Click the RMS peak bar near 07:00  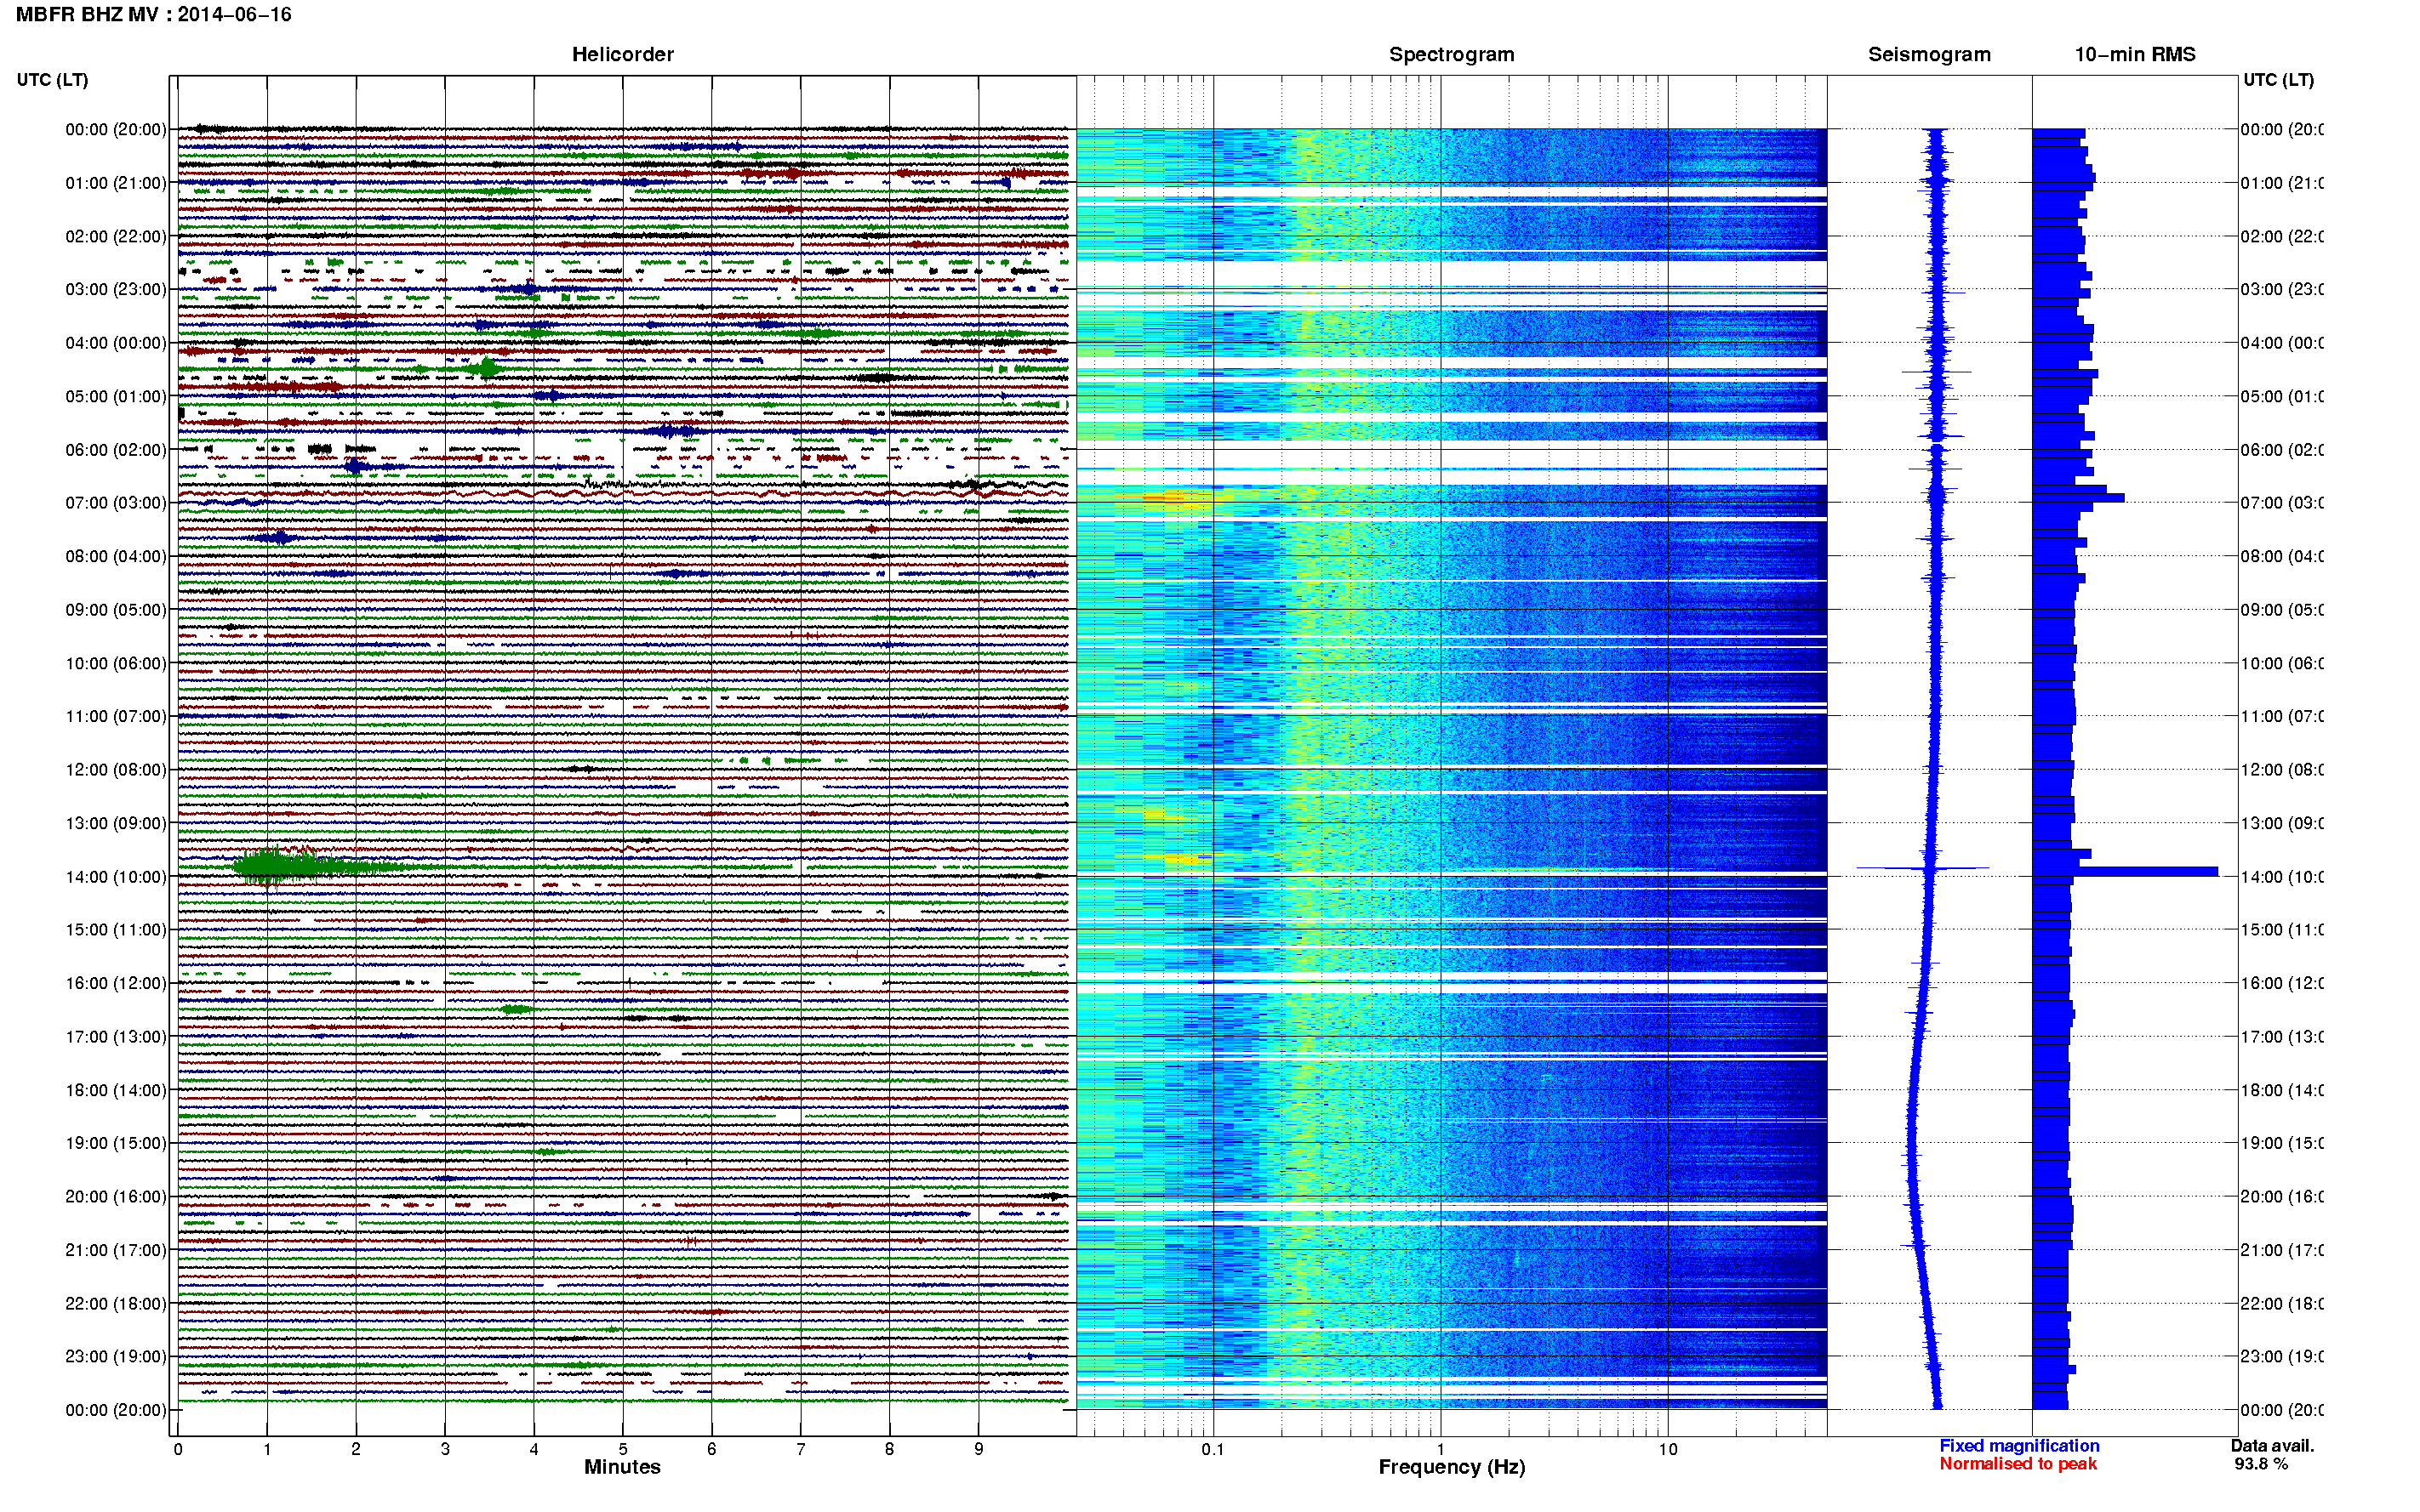(x=2078, y=498)
